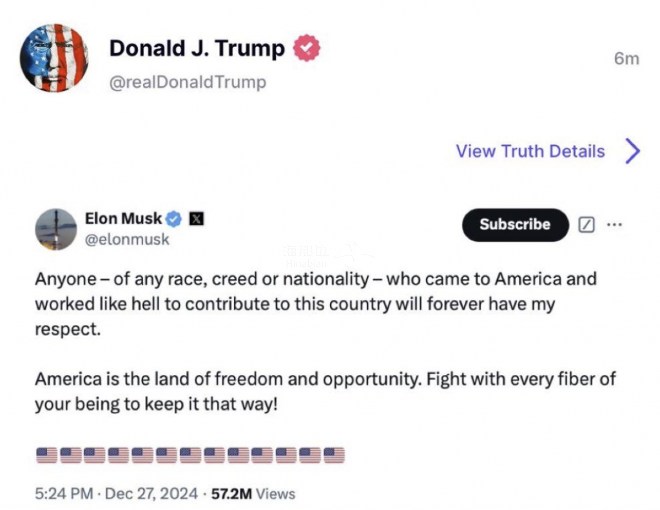The image size is (660, 510).
Task: Open the @elonmusk handle
Action: [127, 239]
